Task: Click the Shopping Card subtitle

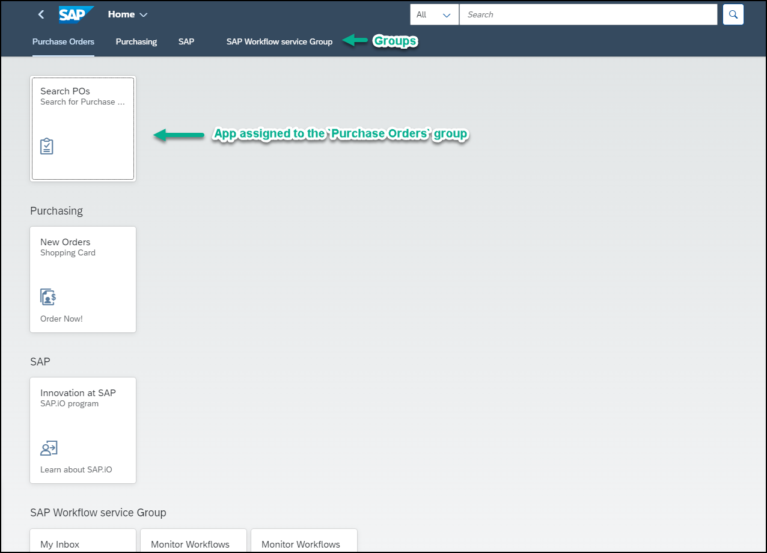Action: [x=68, y=253]
